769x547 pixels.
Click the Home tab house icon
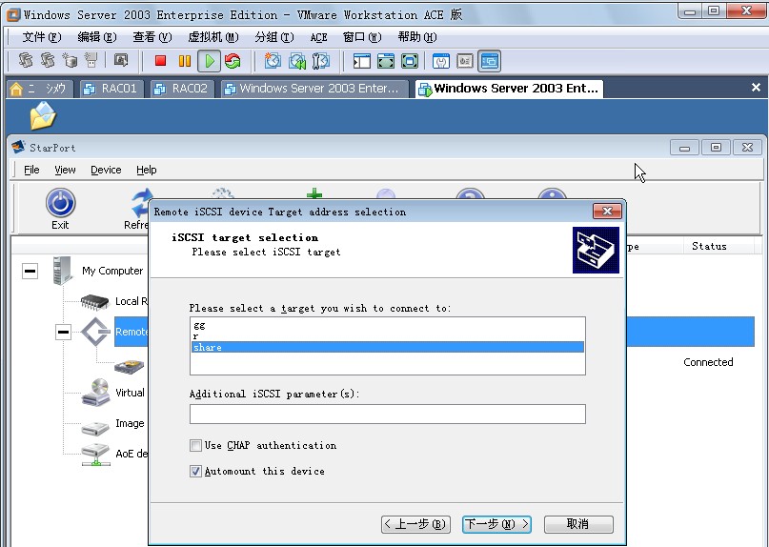click(16, 89)
